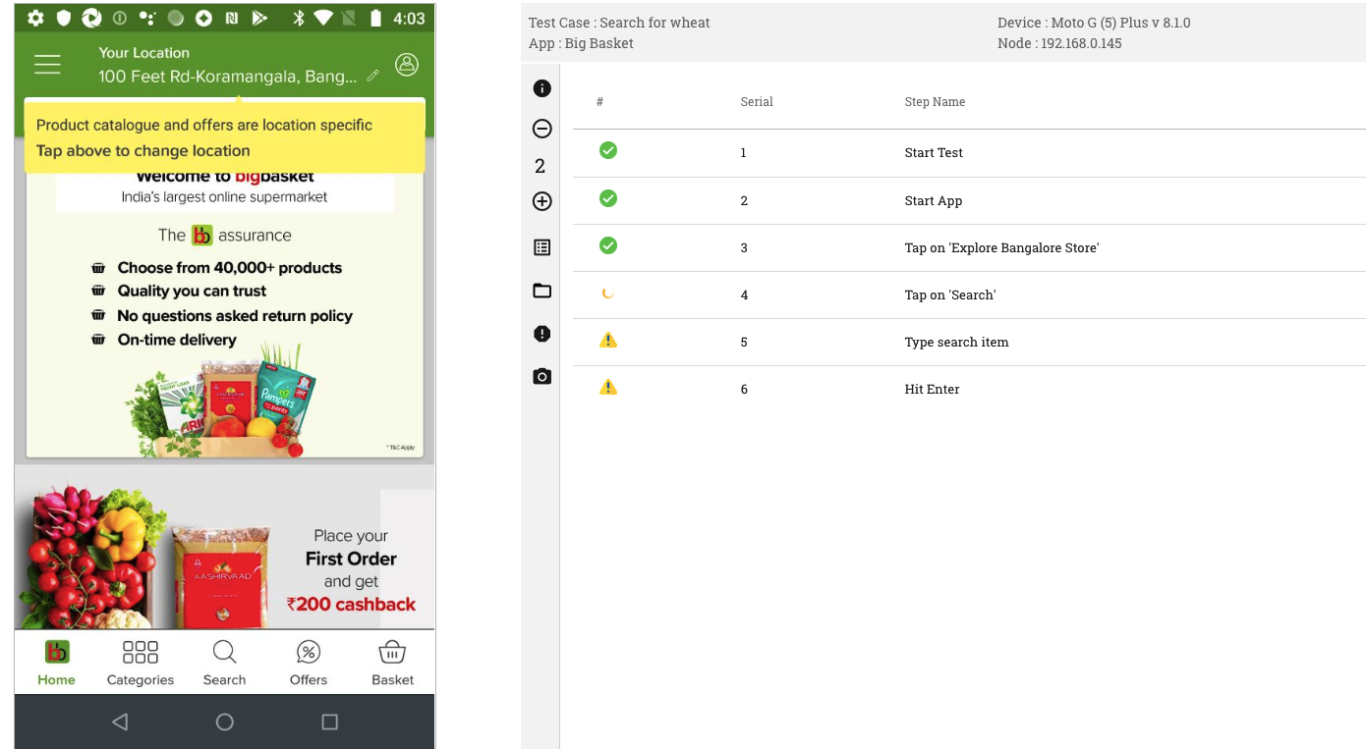
Task: Tap the Bluetooth icon in the status bar
Action: tap(299, 18)
